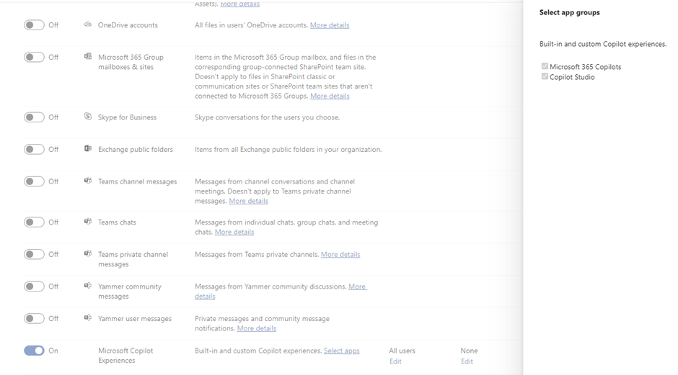Click the Microsoft Copilot Experiences label
The image size is (678, 375).
[x=126, y=355]
